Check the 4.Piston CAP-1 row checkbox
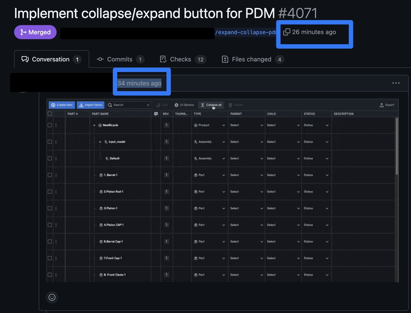Viewport: 411px width, 313px height. [x=50, y=225]
